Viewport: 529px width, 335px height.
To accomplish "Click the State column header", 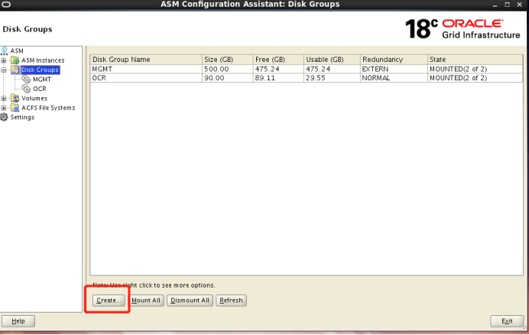I will coord(475,60).
